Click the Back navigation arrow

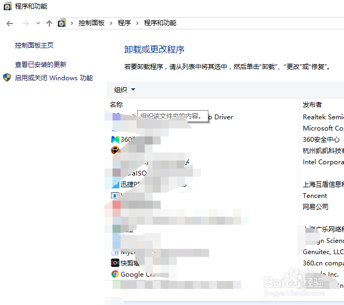click(x=10, y=23)
